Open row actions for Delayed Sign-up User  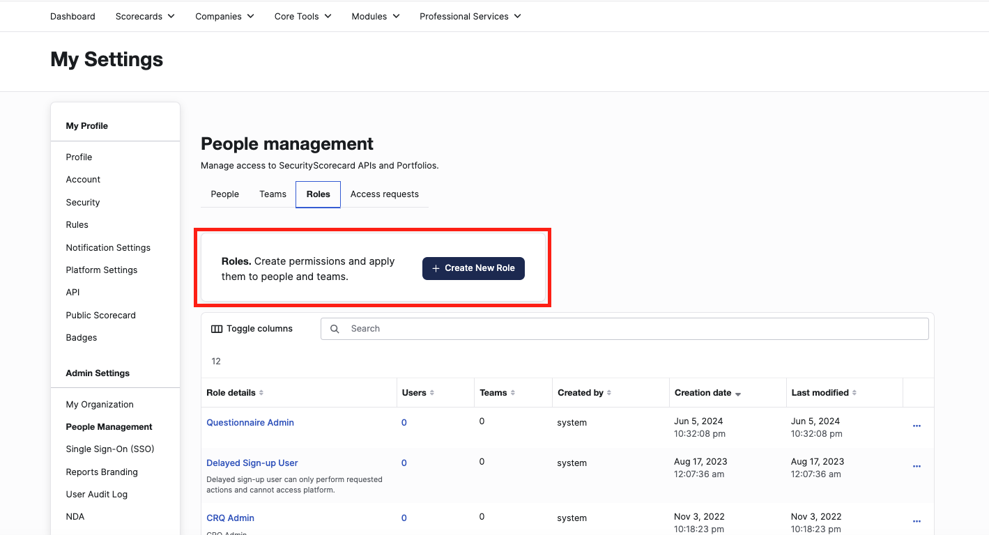(x=917, y=466)
